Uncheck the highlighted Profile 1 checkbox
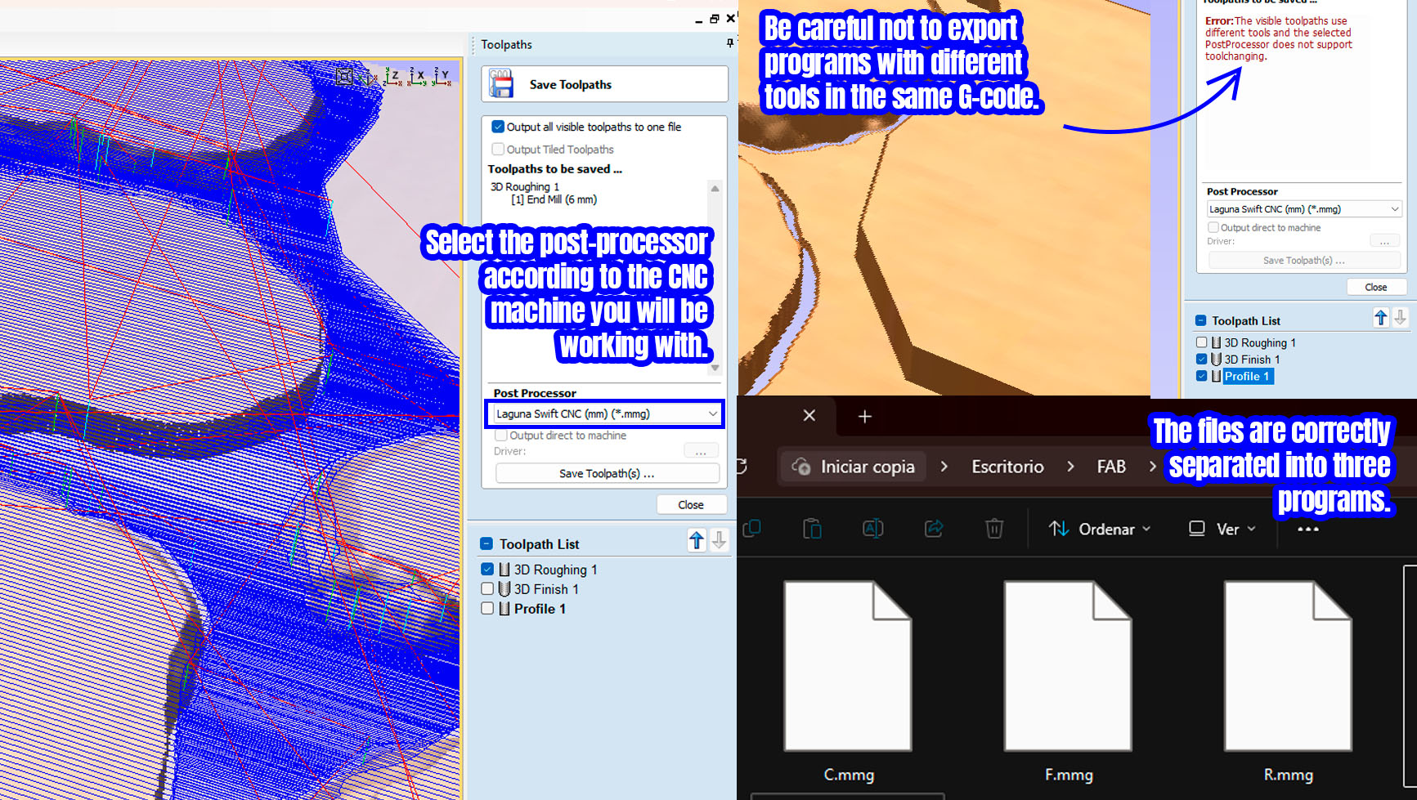 (1201, 377)
